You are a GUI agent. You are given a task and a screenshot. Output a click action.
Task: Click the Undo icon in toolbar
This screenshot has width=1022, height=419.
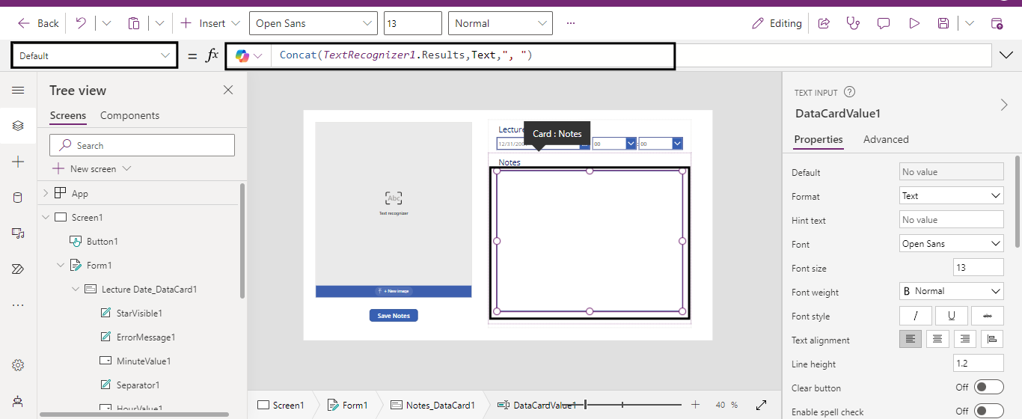tap(81, 23)
